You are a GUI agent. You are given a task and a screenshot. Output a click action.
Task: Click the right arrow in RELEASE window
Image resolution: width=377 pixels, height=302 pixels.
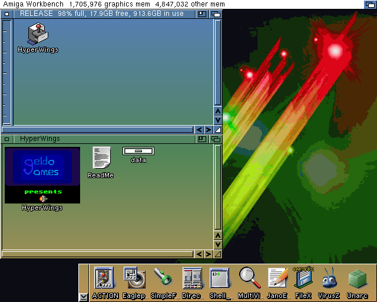coord(208,130)
